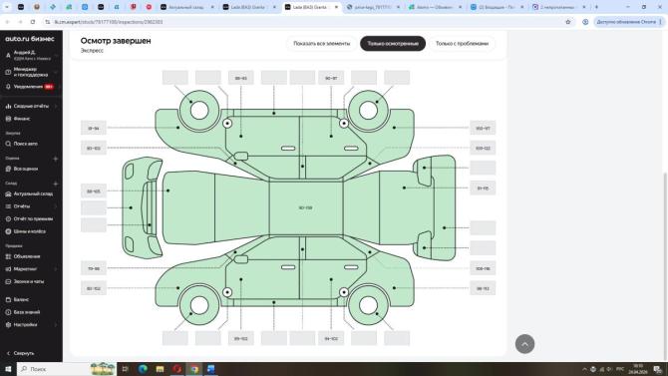
Task: Click the taskbar clock and date
Action: coord(638,369)
